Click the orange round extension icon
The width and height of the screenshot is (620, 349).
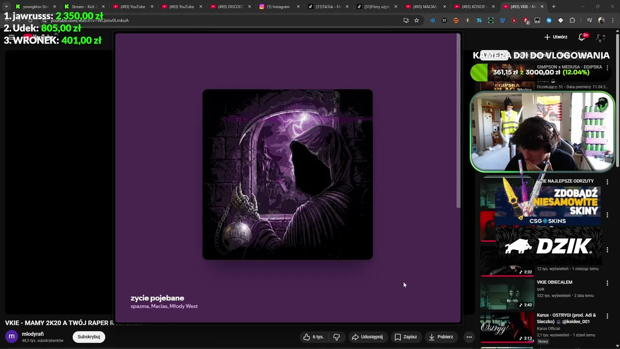456,20
